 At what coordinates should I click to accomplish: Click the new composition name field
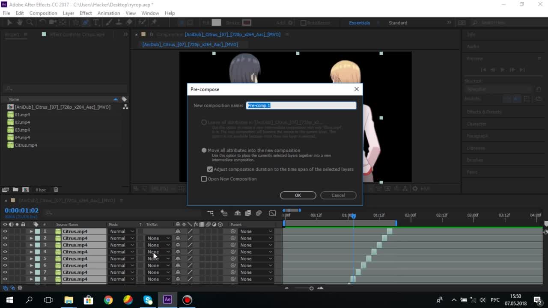(301, 105)
